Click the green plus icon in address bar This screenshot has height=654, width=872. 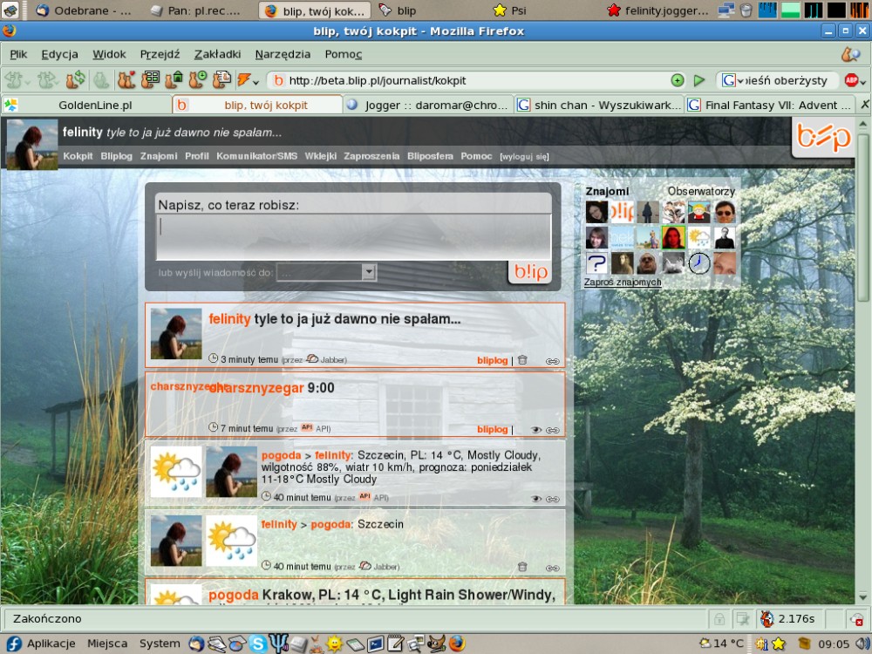678,80
